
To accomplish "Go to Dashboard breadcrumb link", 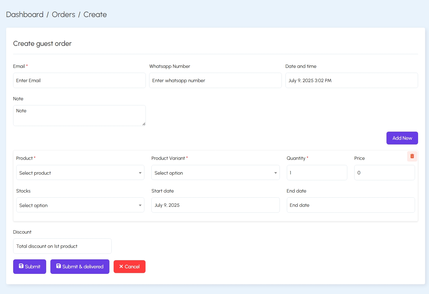I will tap(25, 15).
